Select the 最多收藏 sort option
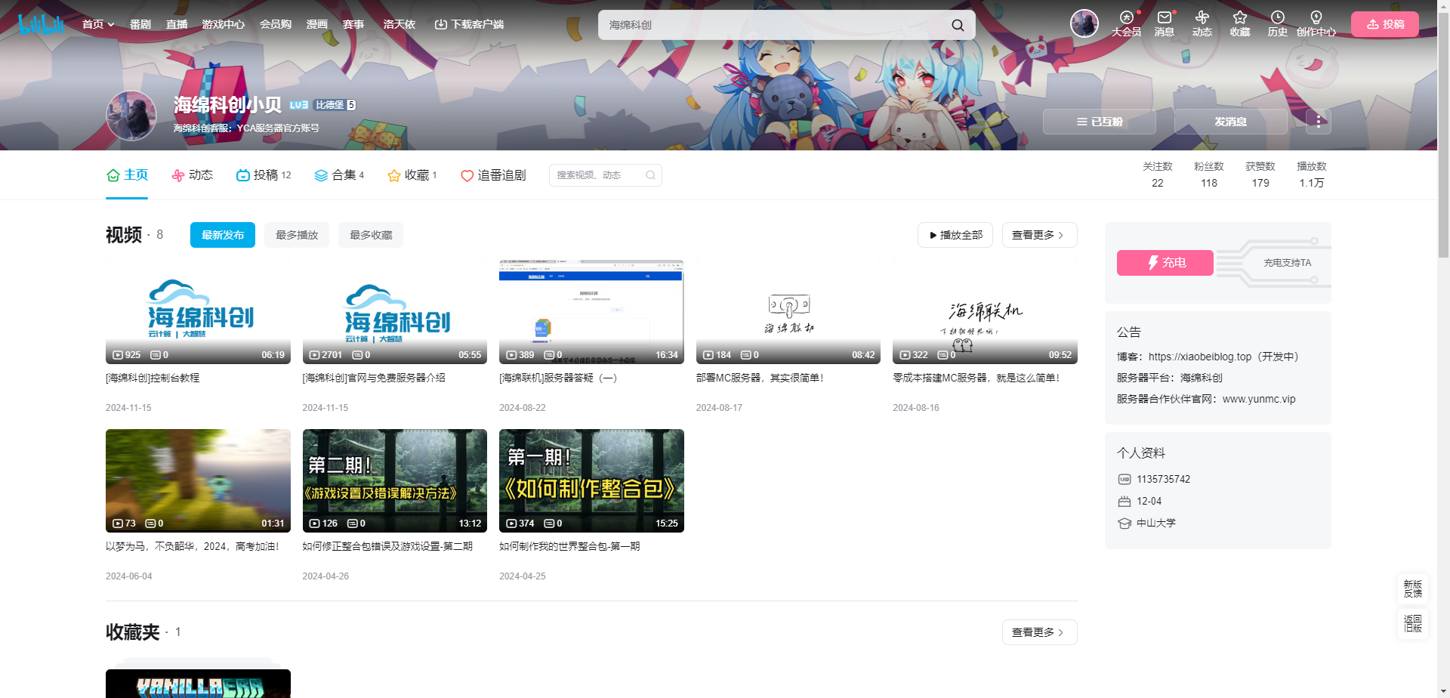 point(371,235)
